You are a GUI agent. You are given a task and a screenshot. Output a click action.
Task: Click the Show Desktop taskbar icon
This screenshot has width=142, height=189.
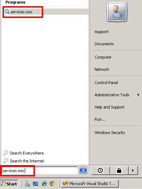(x=36, y=184)
